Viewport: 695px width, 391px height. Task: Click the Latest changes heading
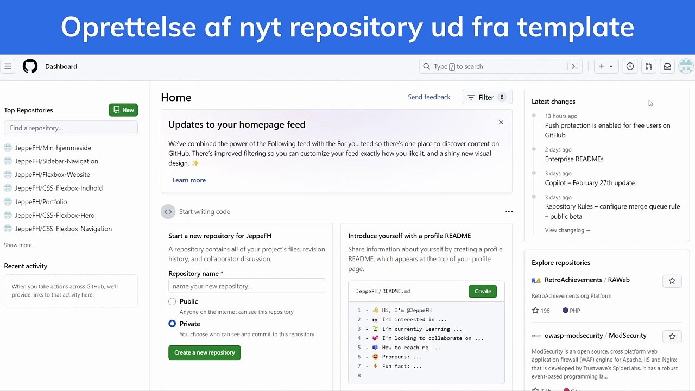coord(553,102)
